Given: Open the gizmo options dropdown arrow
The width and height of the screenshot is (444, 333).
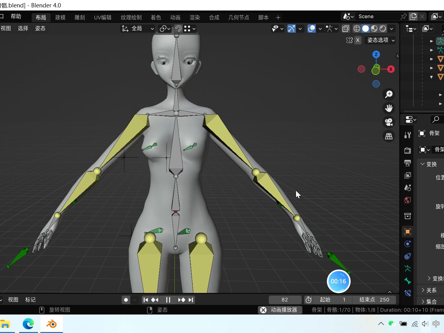Looking at the screenshot, I should pyautogui.click(x=300, y=29).
